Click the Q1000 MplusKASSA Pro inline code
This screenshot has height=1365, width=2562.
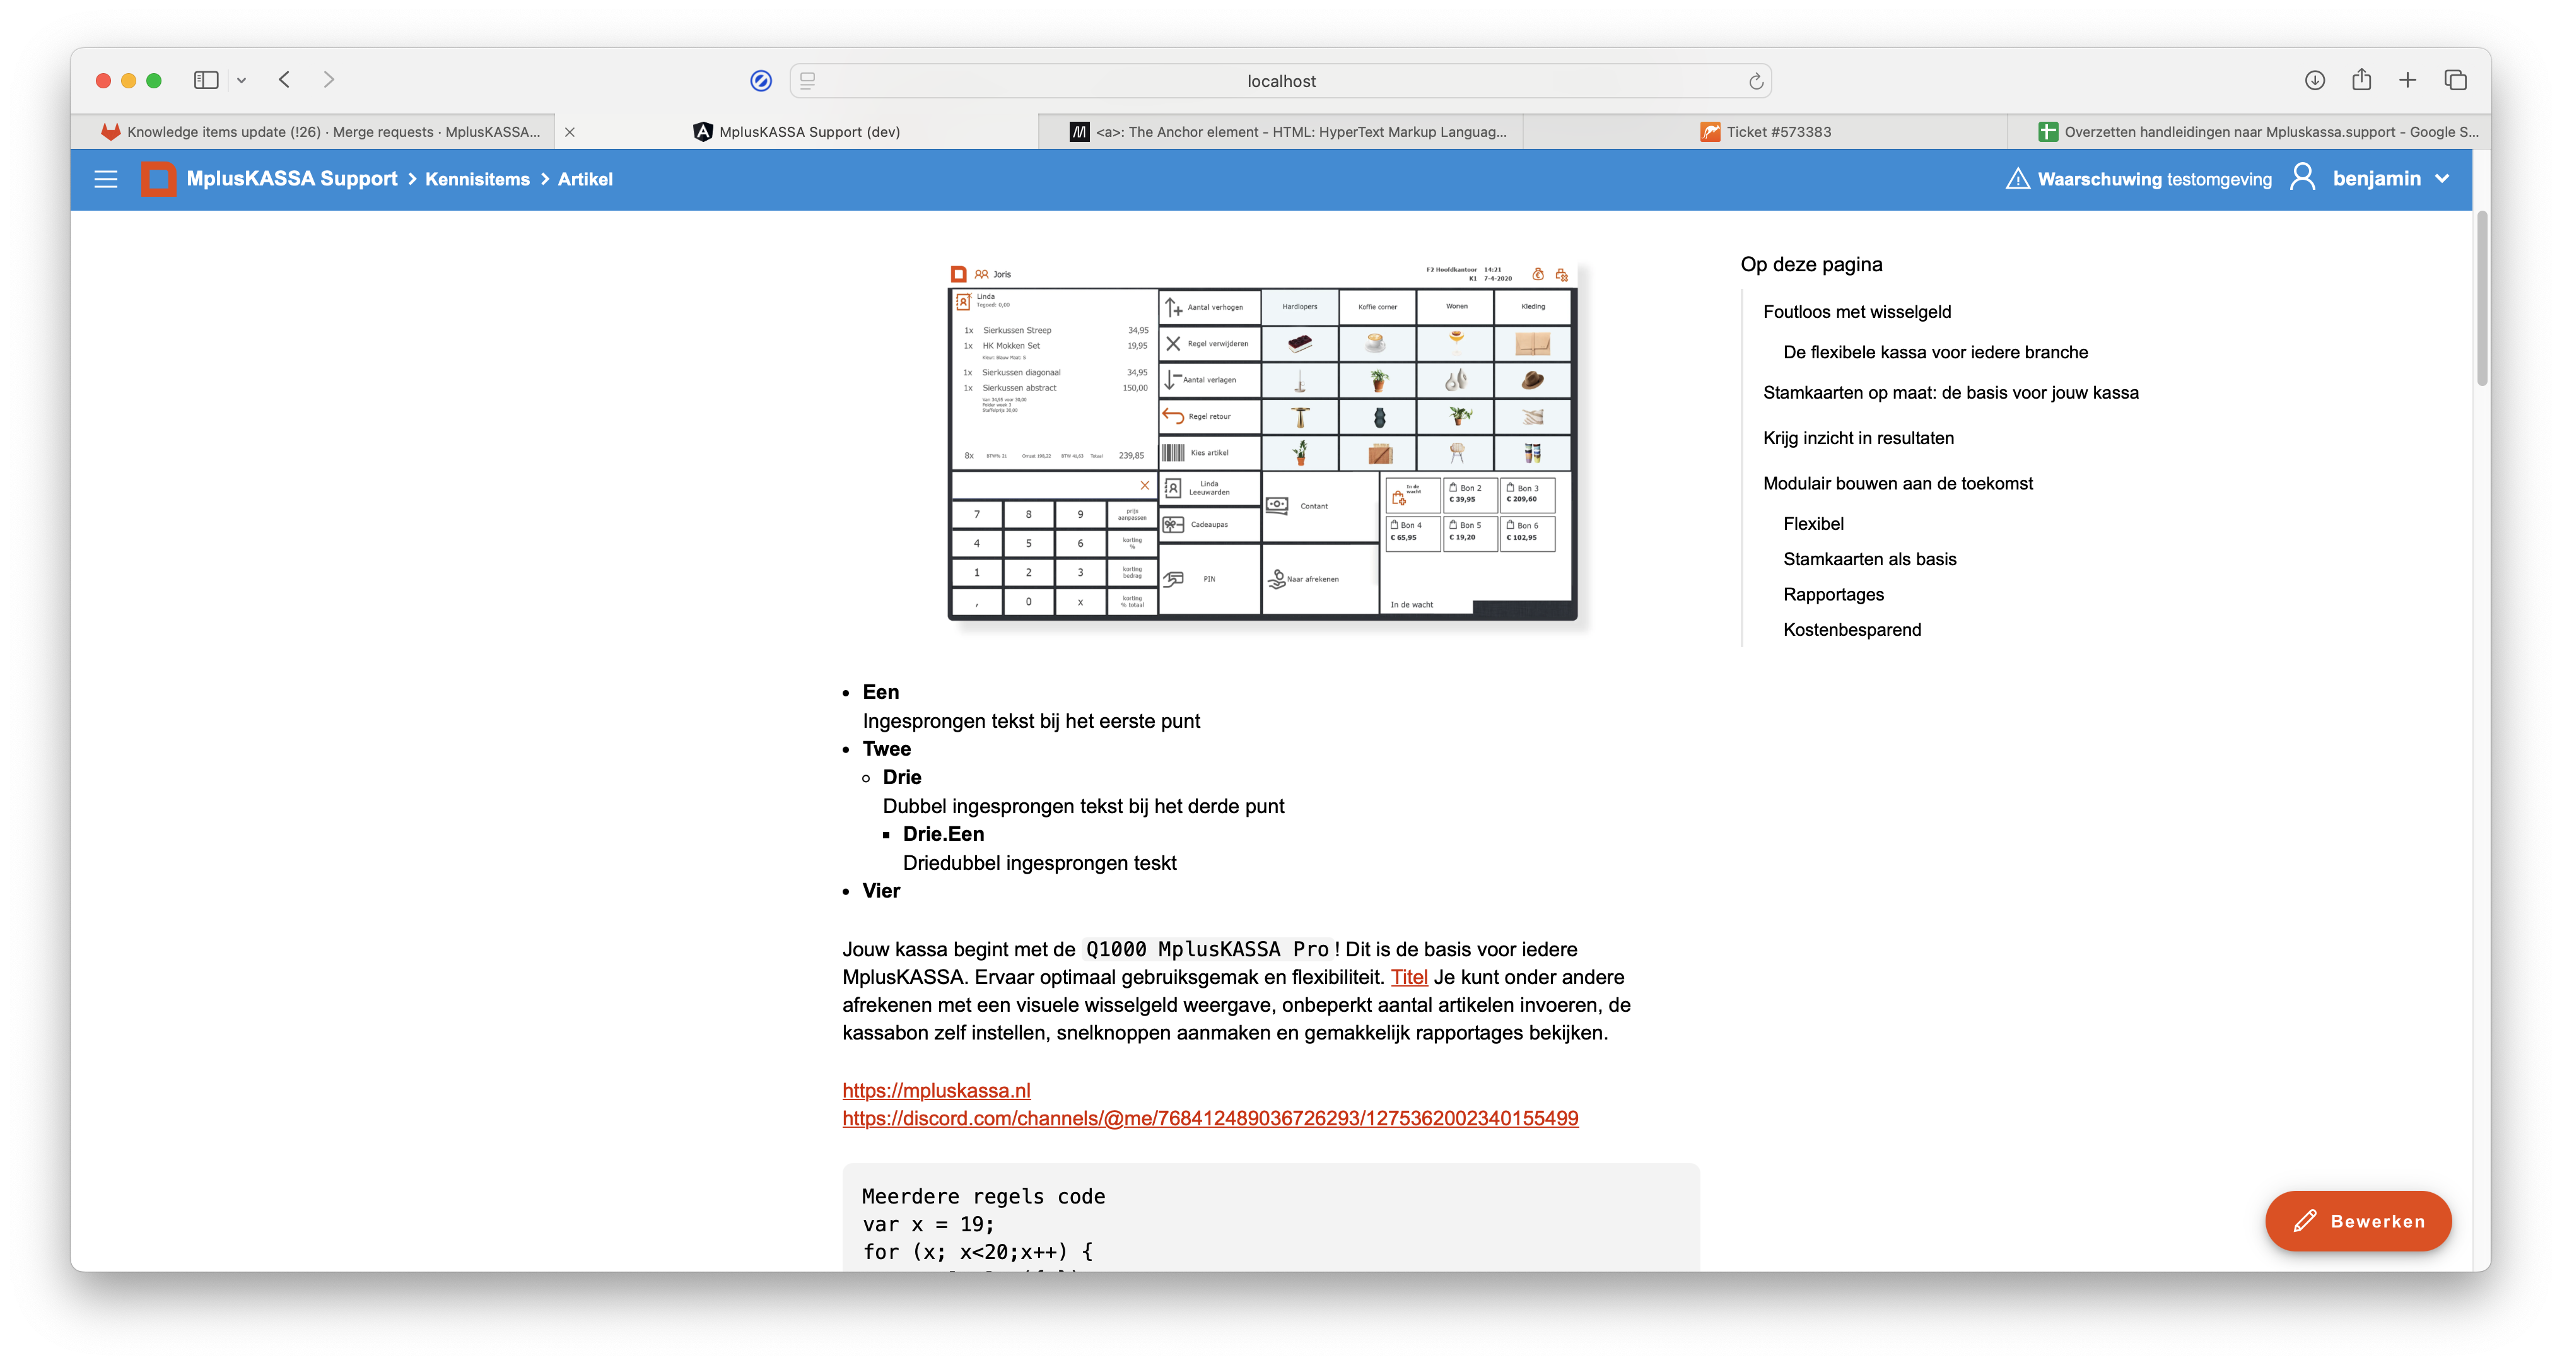pos(1207,949)
